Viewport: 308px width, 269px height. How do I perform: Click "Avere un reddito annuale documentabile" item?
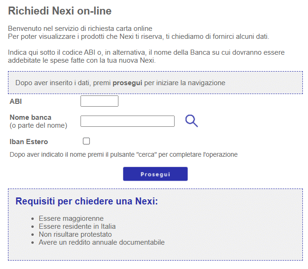(x=102, y=242)
